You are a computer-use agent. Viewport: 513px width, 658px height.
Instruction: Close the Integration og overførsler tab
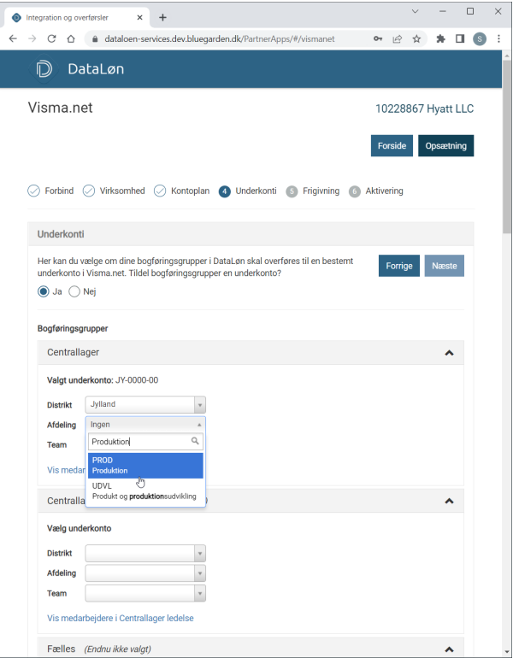pyautogui.click(x=140, y=18)
